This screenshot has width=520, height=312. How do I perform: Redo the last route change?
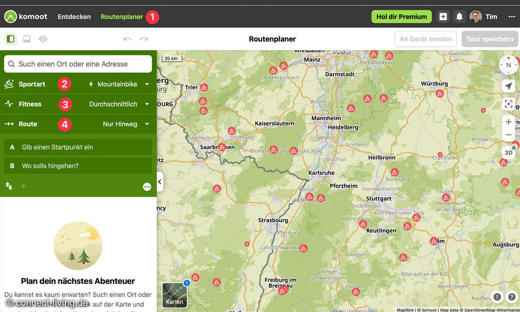pos(144,39)
